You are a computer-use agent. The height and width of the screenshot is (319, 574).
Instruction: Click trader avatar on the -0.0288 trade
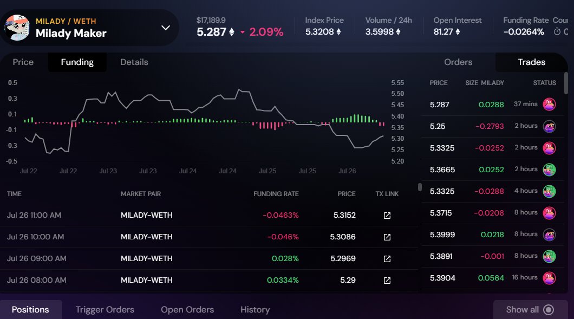pyautogui.click(x=549, y=191)
